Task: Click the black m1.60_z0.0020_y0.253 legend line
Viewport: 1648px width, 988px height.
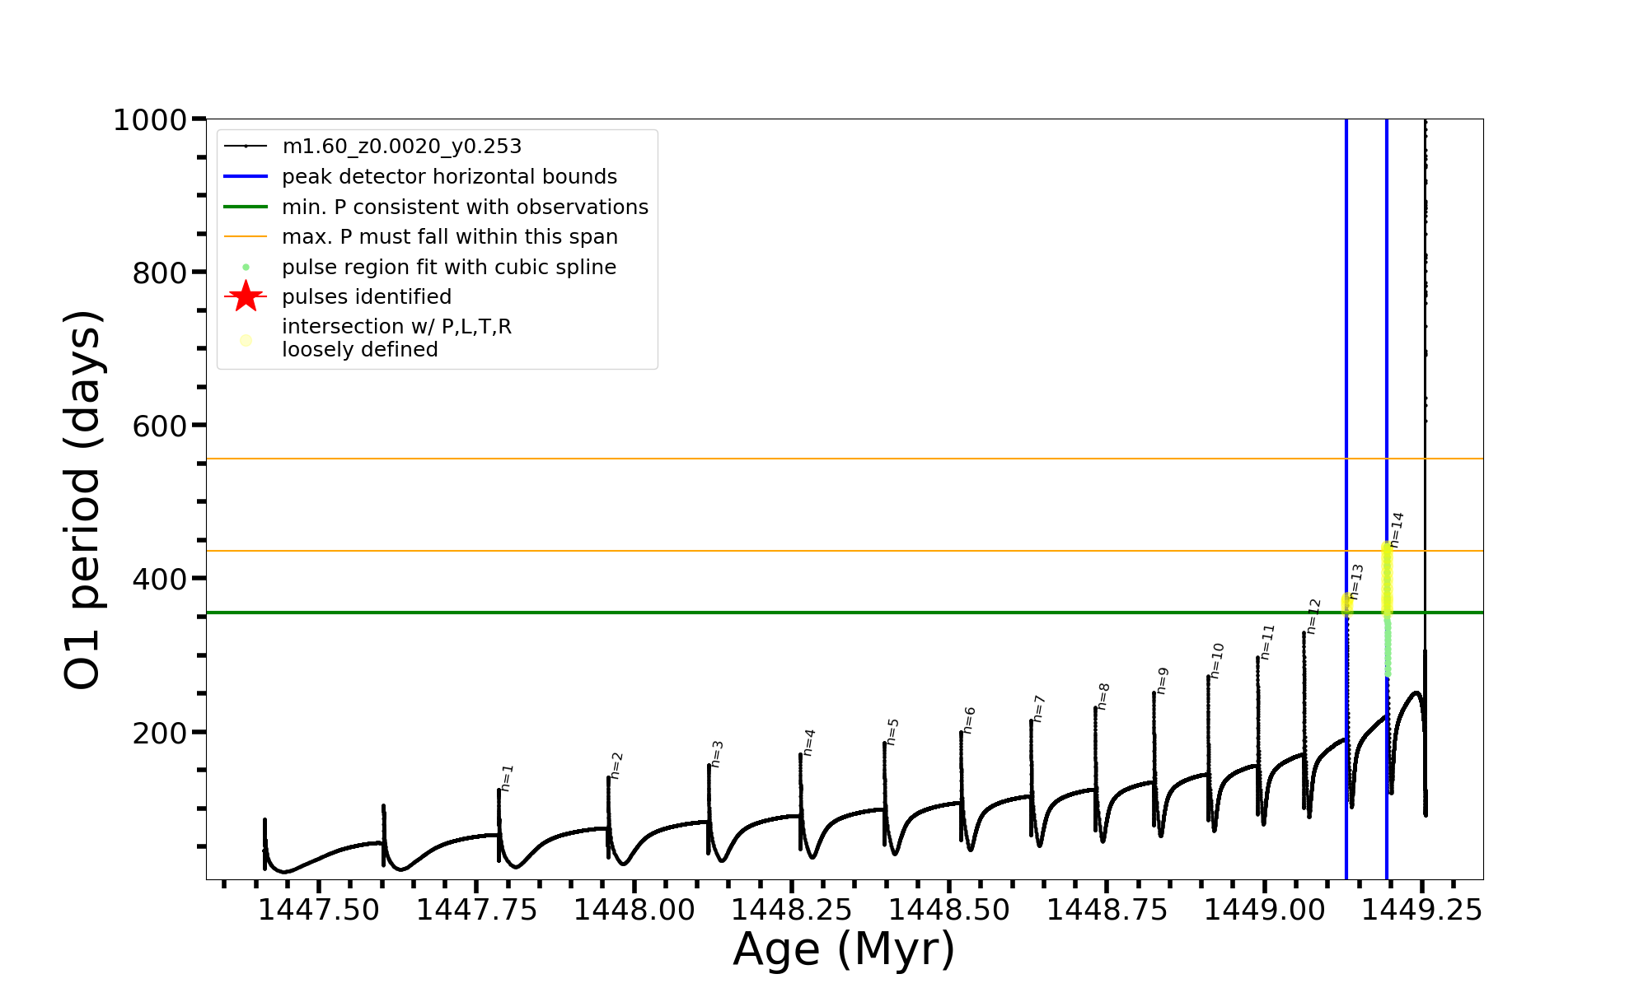Action: 246,147
